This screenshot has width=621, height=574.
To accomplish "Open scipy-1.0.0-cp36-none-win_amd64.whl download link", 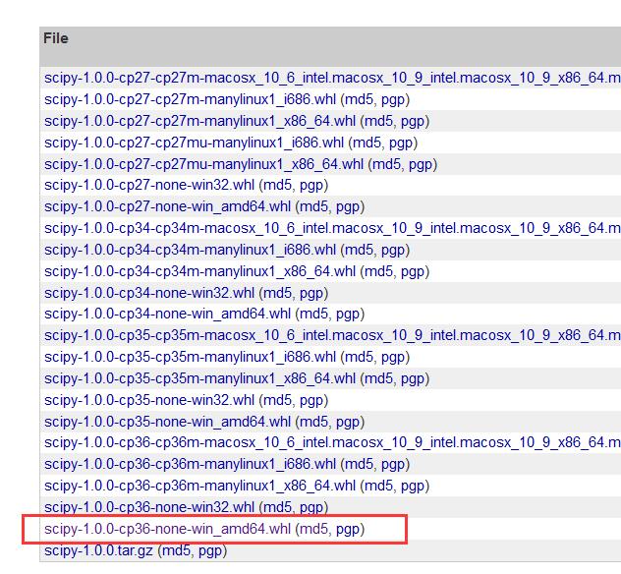I will 167,529.
